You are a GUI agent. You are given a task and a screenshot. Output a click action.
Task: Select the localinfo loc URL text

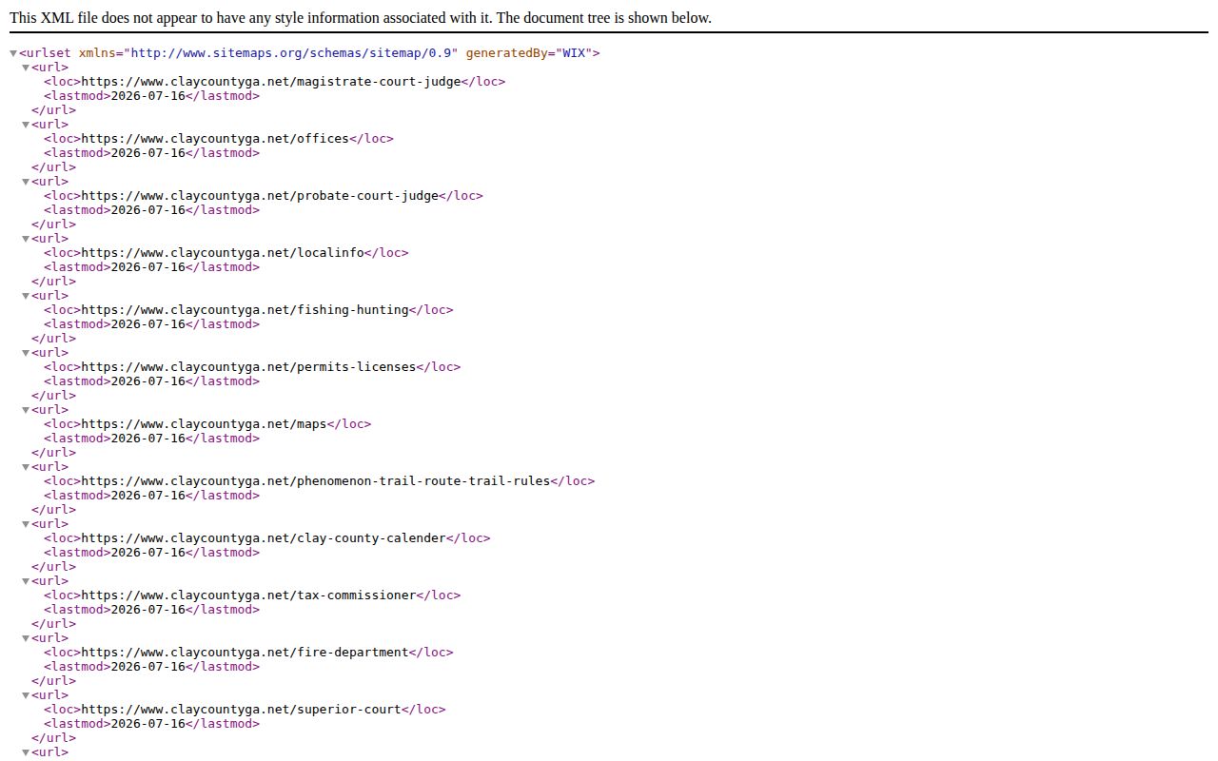point(223,253)
